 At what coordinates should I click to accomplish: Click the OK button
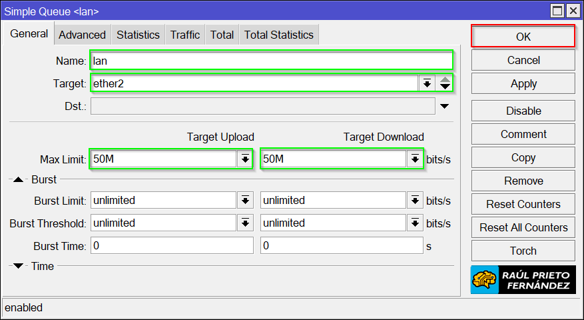click(523, 37)
